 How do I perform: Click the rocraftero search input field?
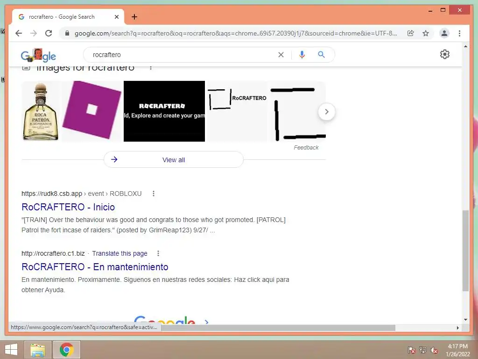pyautogui.click(x=183, y=55)
